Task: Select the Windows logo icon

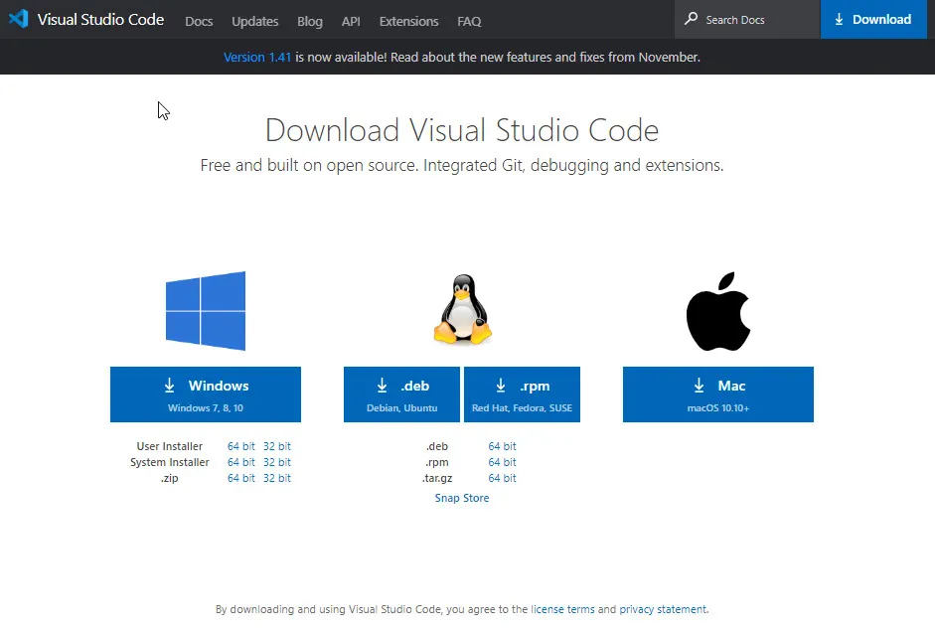Action: [x=206, y=310]
